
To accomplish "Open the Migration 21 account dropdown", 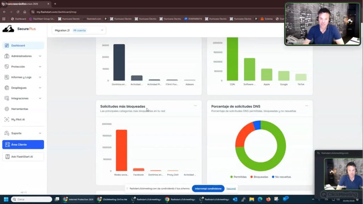I will [79, 30].
